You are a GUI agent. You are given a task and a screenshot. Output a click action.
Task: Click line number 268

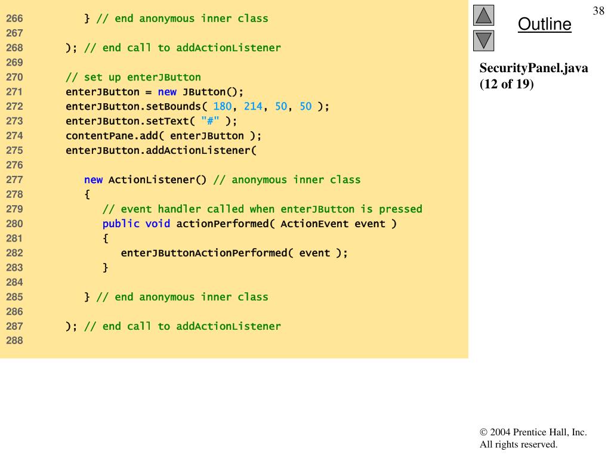coord(14,48)
